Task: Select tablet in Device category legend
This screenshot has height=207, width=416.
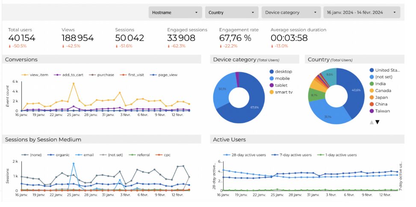Action: (x=281, y=85)
